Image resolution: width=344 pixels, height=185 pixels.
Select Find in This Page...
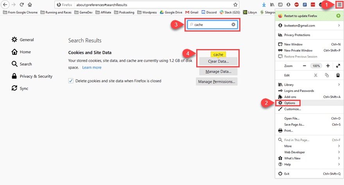(x=309, y=140)
